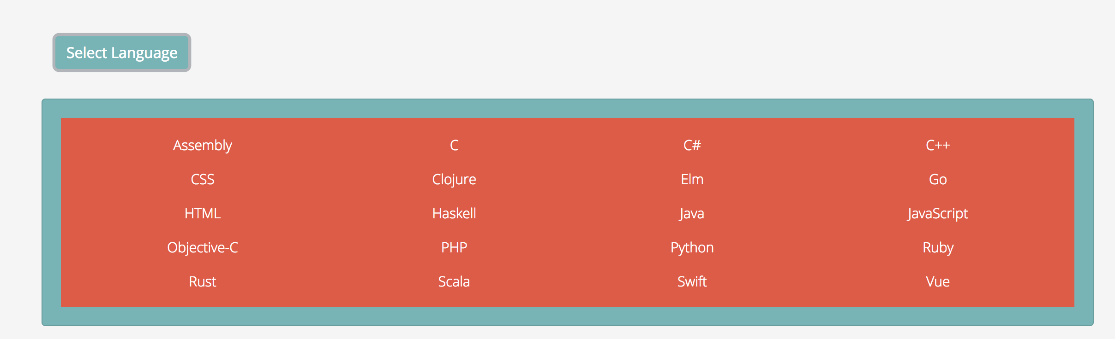Pick Go as the language
The image size is (1115, 339).
[938, 179]
